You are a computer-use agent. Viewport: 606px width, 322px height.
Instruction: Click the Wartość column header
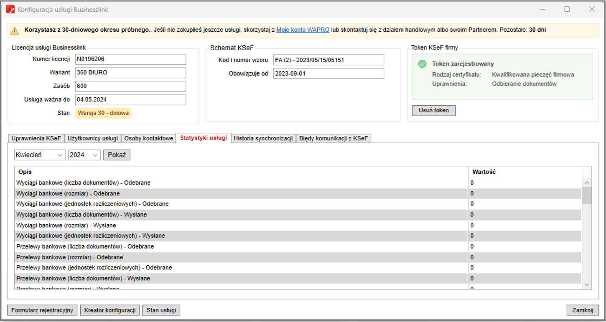[484, 172]
